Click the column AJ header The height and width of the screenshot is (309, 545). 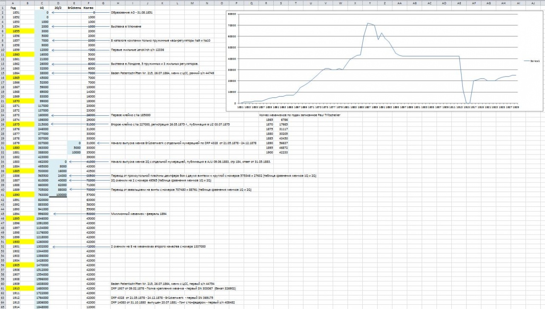(x=533, y=3)
